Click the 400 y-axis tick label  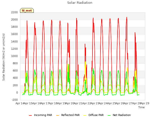click(15, 78)
